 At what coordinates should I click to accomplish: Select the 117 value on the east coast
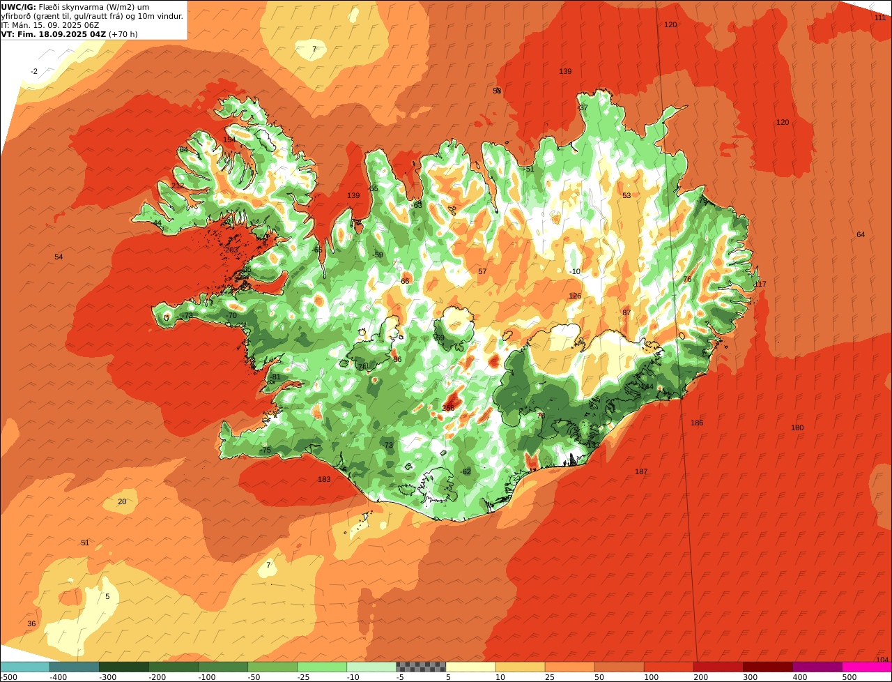[760, 284]
